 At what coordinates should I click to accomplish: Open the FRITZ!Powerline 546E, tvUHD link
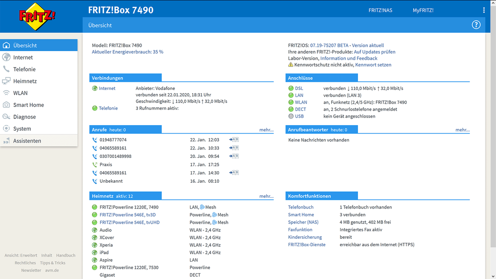point(130,222)
